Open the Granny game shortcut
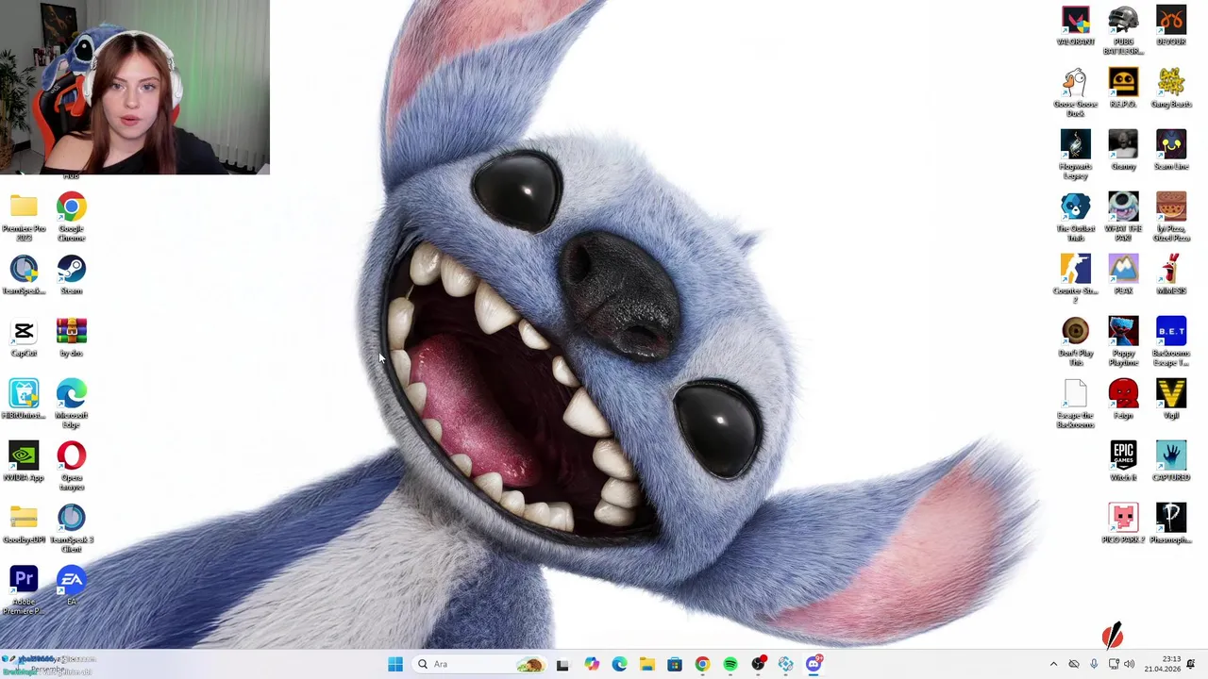The image size is (1208, 679). pyautogui.click(x=1123, y=151)
